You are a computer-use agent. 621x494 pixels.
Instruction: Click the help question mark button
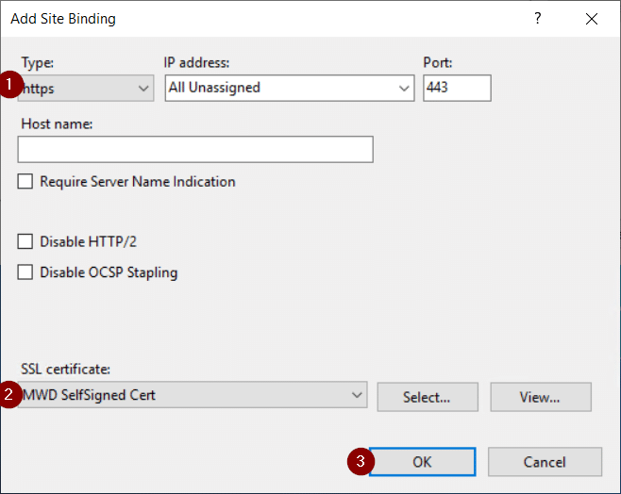pyautogui.click(x=538, y=19)
